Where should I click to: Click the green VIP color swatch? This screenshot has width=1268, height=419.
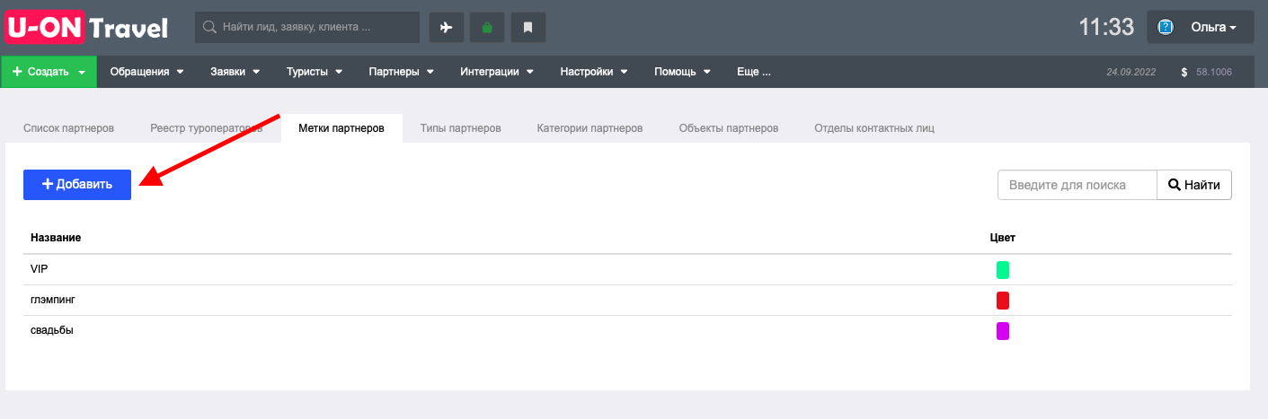tap(1003, 270)
